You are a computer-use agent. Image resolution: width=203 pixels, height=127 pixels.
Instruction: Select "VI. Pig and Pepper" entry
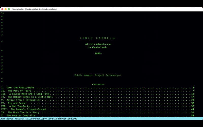click(14, 103)
